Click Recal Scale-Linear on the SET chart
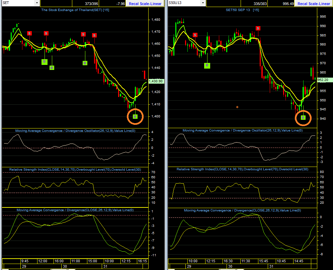The height and width of the screenshot is (270, 333). coord(145,4)
